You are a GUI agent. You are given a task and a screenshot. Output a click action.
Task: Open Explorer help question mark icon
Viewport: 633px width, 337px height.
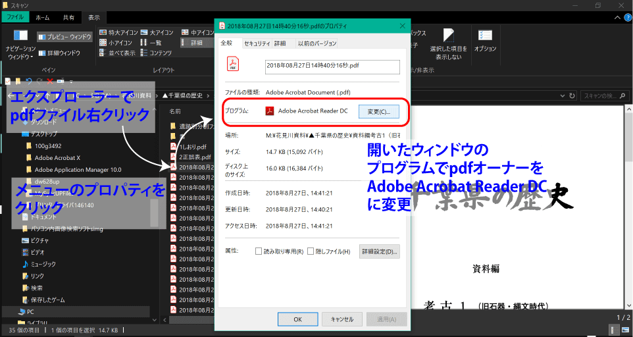(628, 17)
